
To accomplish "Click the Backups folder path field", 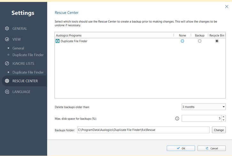I will (143, 130).
